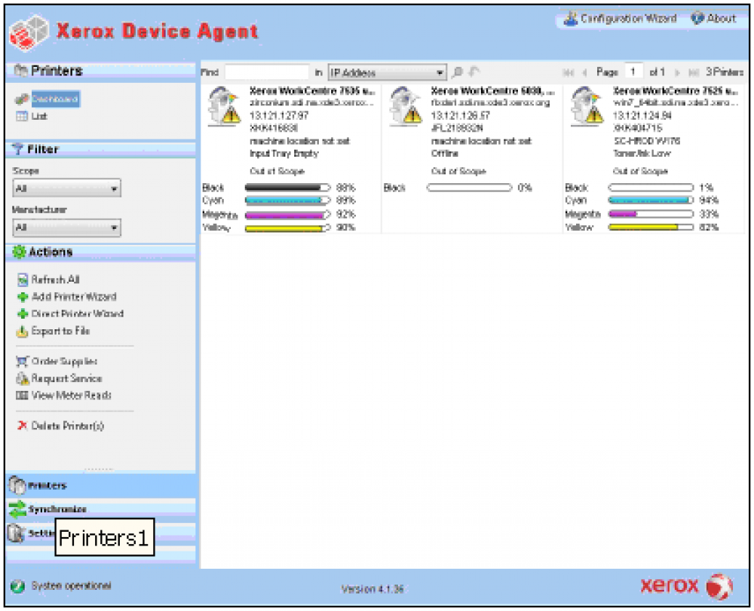Image resolution: width=754 pixels, height=611 pixels.
Task: Click the Direct Printer Wizard plus icon
Action: coord(22,313)
